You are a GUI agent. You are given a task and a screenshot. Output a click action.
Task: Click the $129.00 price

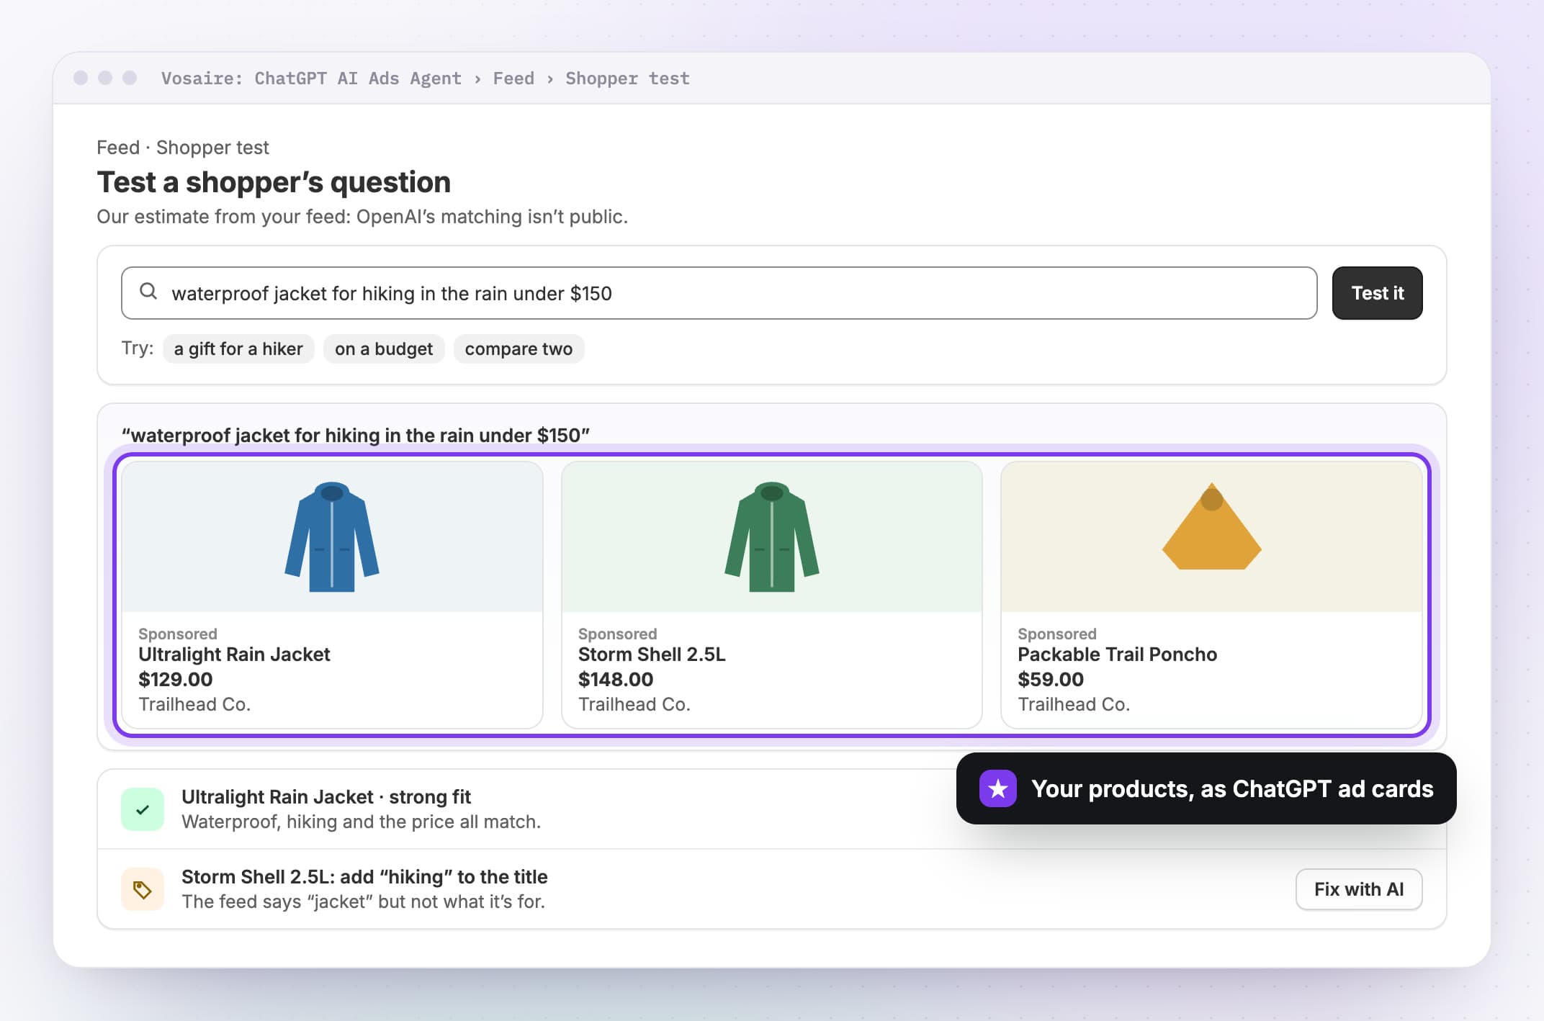(176, 679)
